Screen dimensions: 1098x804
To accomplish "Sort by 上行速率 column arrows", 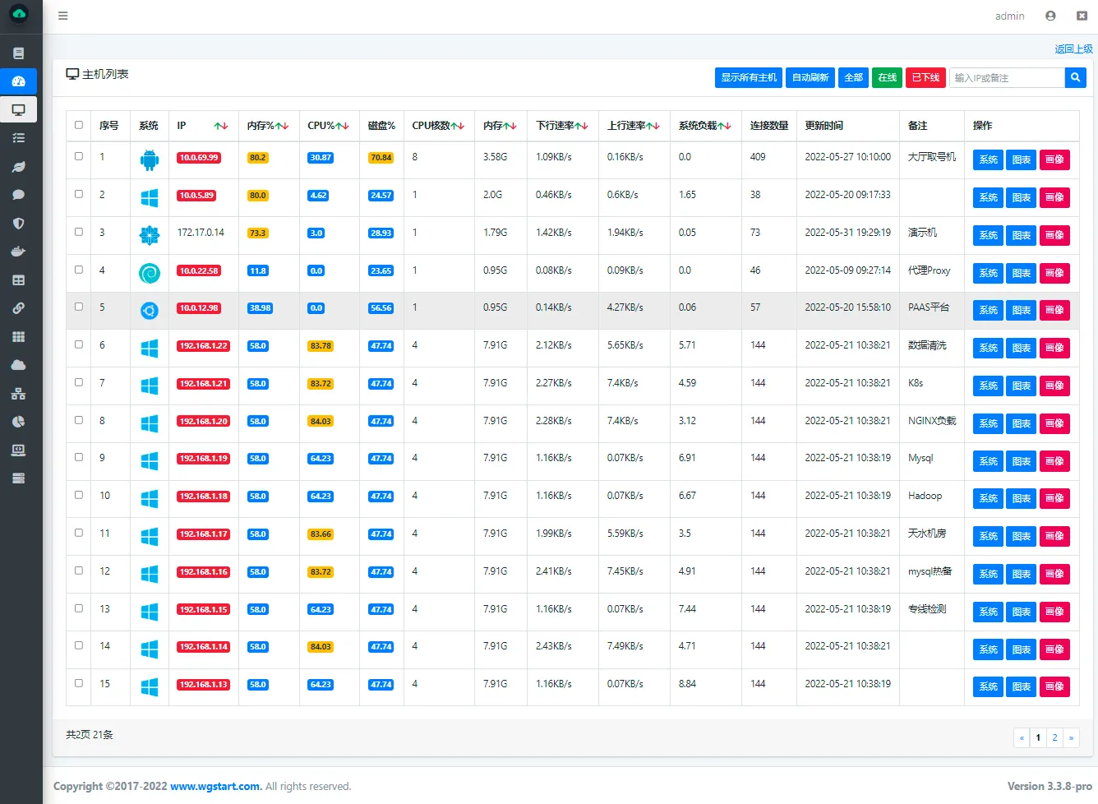I will point(653,126).
